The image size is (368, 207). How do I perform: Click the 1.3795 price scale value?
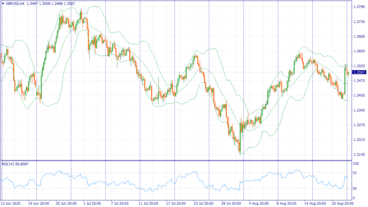pyautogui.click(x=359, y=7)
